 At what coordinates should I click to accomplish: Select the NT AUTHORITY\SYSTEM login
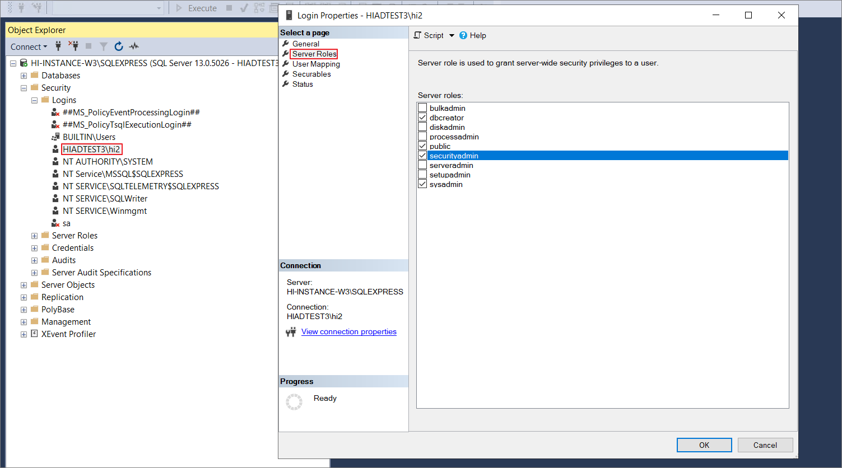coord(108,162)
